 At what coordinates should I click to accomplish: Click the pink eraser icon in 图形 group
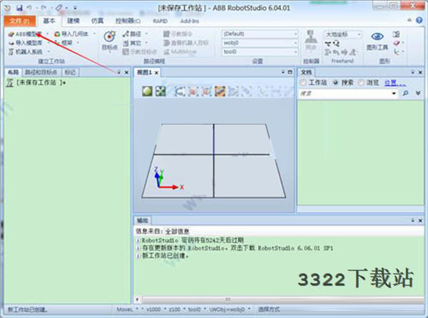397,43
